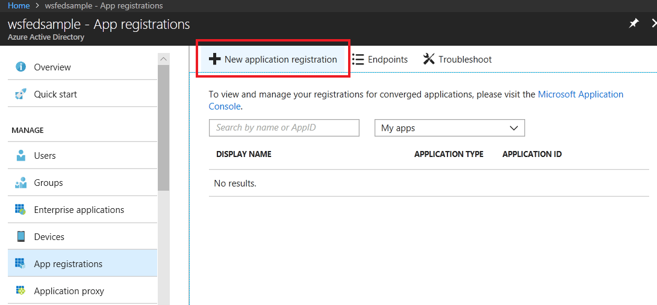This screenshot has height=305, width=657.
Task: Click the plus icon for new registration
Action: pos(214,60)
